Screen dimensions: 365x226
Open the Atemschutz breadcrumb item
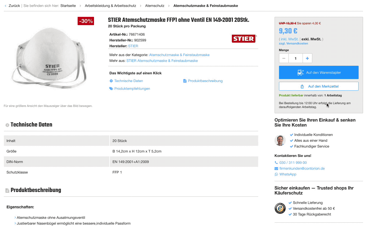pos(155,6)
